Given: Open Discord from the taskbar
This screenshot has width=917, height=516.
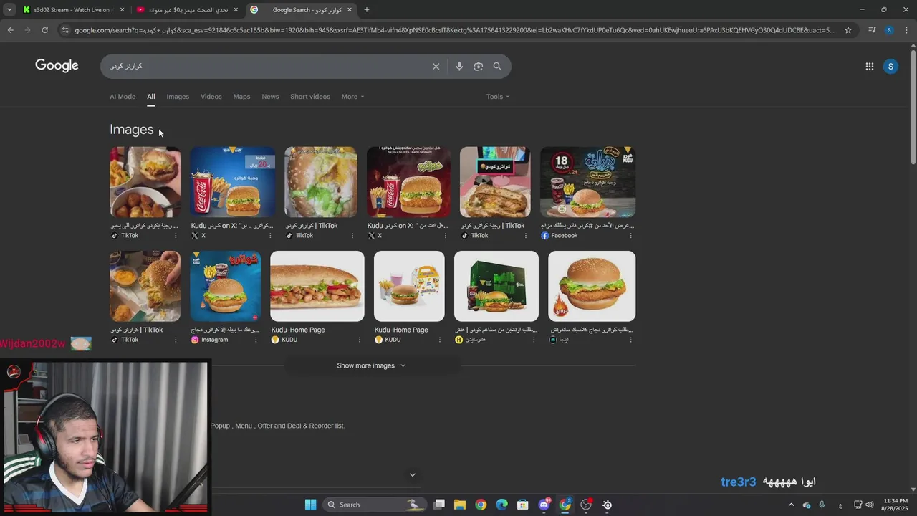Looking at the screenshot, I should pos(544,505).
